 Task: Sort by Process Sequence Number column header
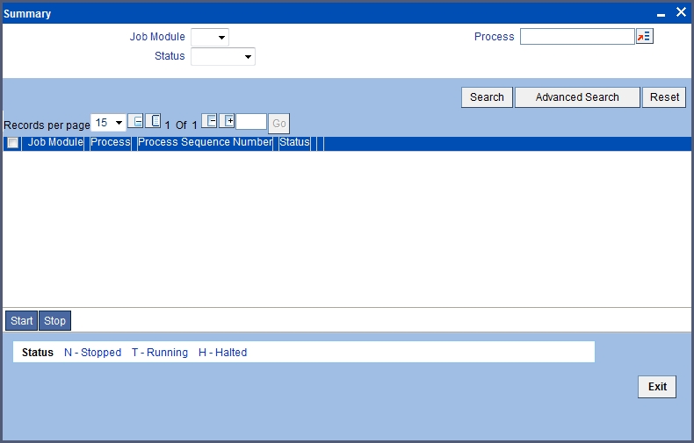[x=206, y=142]
